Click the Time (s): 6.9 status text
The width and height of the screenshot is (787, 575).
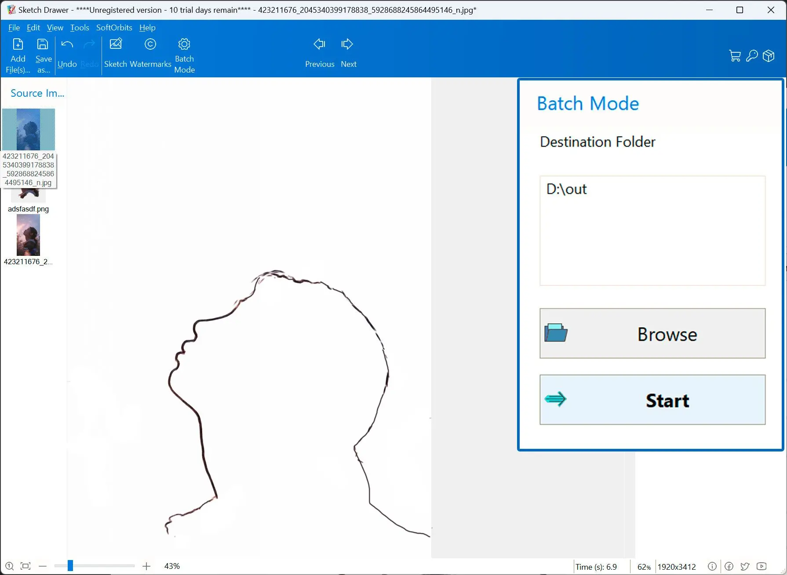(596, 567)
